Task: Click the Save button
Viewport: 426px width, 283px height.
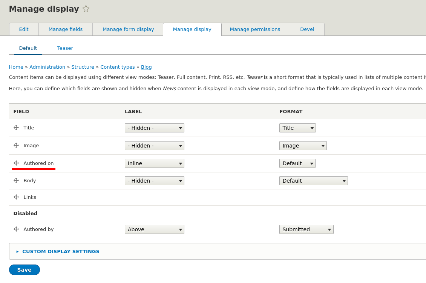Action: (x=25, y=270)
